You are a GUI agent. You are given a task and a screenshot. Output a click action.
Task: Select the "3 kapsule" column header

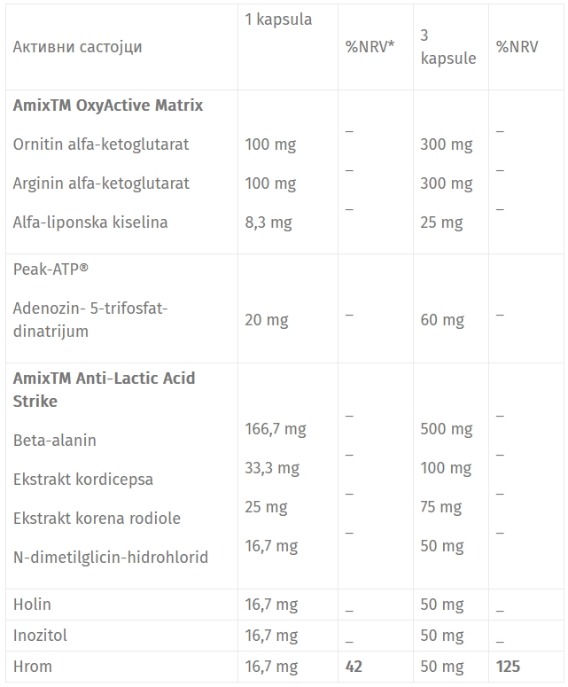(447, 47)
